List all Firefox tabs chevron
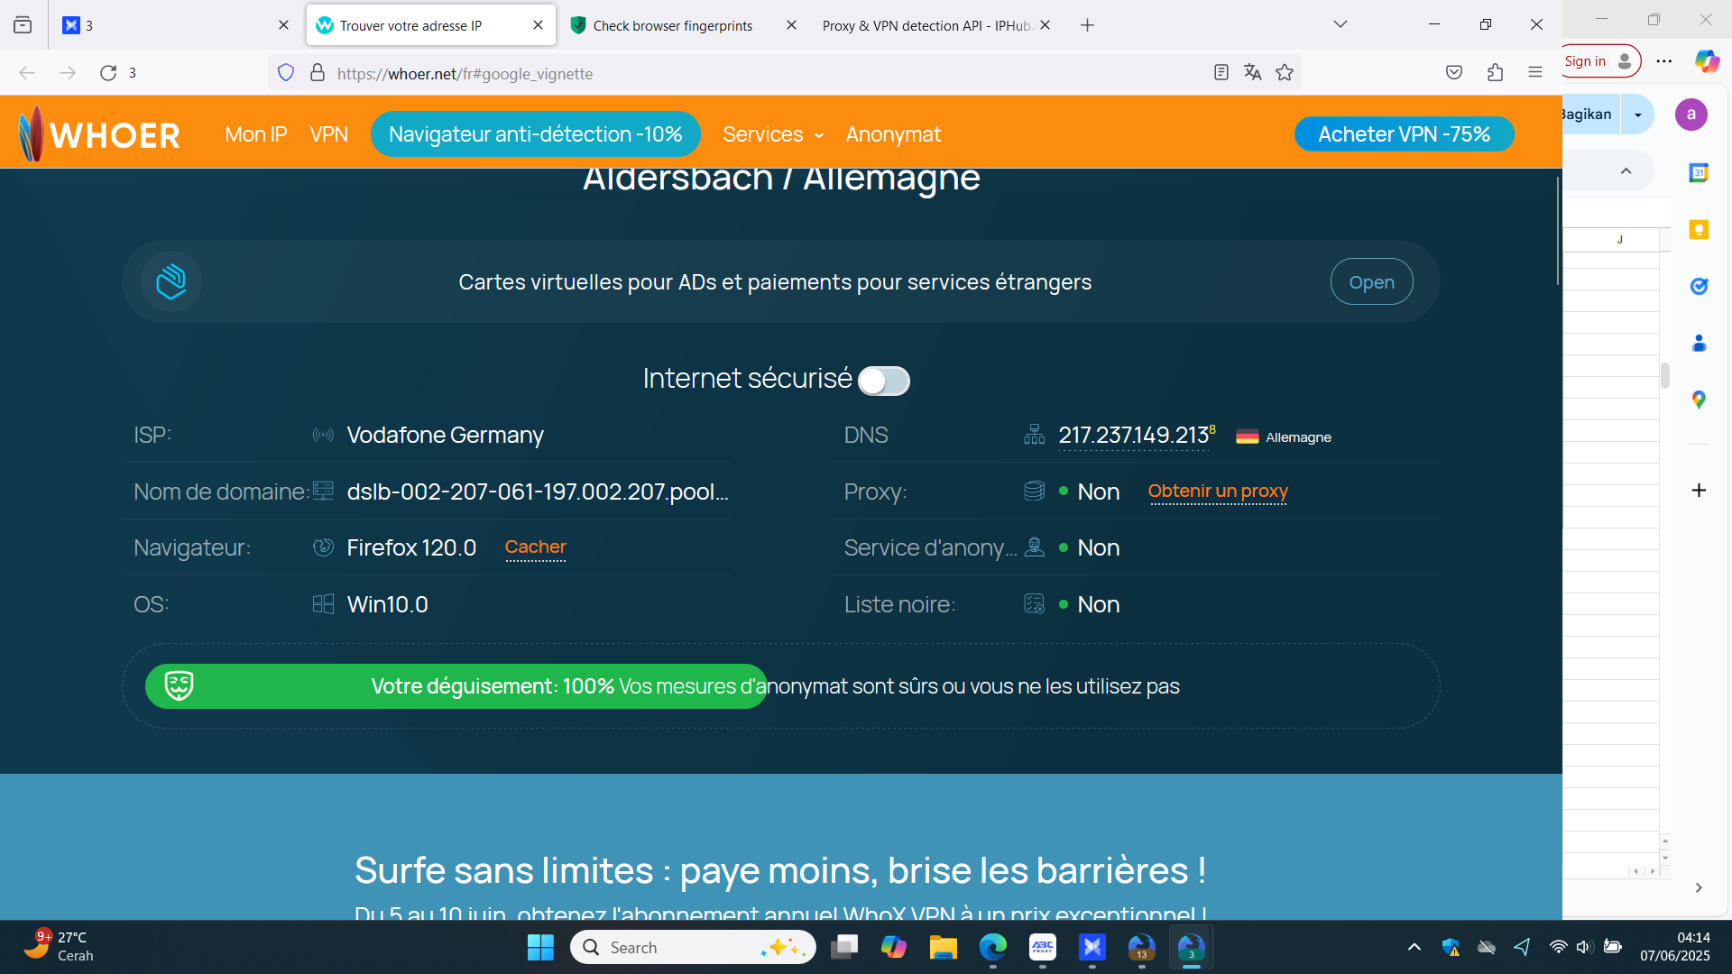 click(1340, 25)
